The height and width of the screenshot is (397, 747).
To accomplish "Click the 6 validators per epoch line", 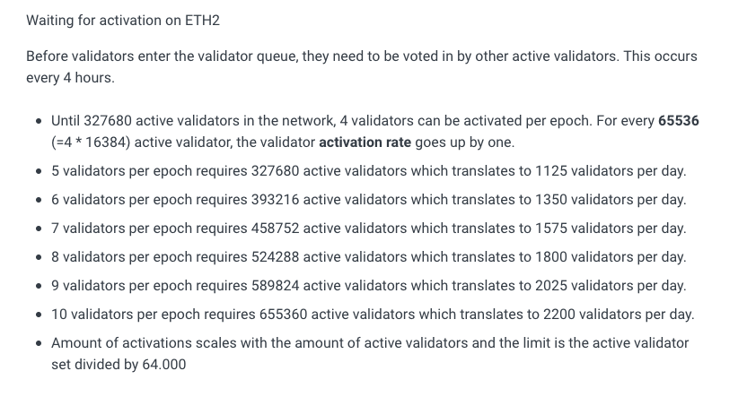I will click(x=369, y=200).
